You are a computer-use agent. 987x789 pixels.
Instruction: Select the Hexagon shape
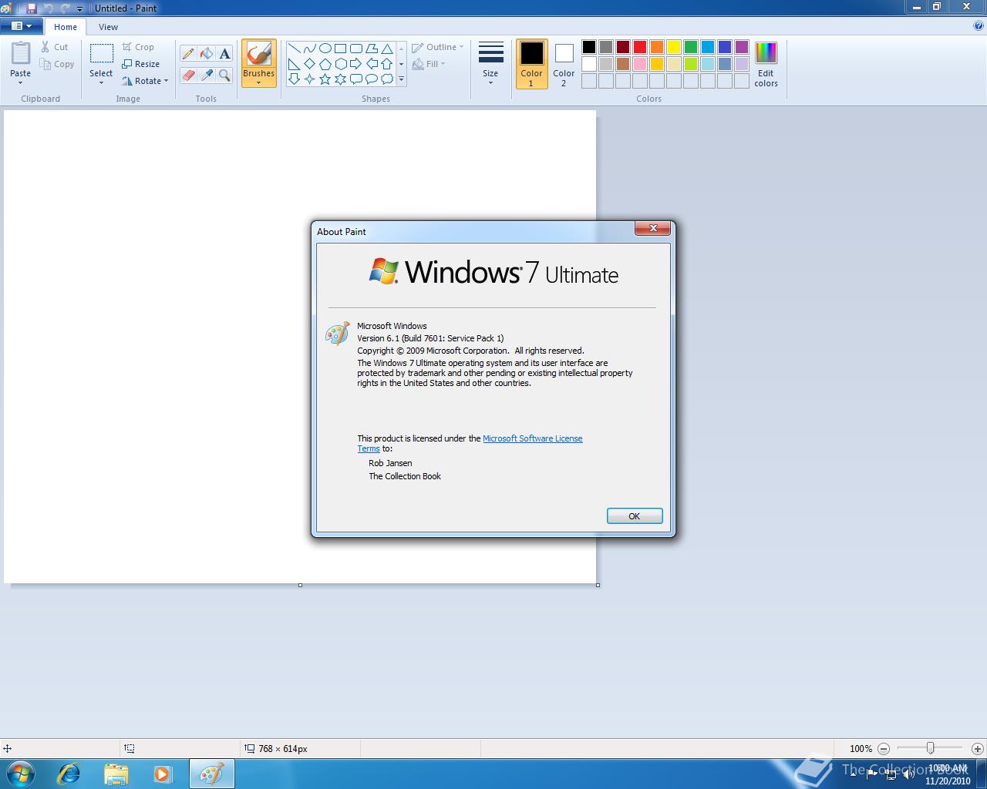(340, 64)
